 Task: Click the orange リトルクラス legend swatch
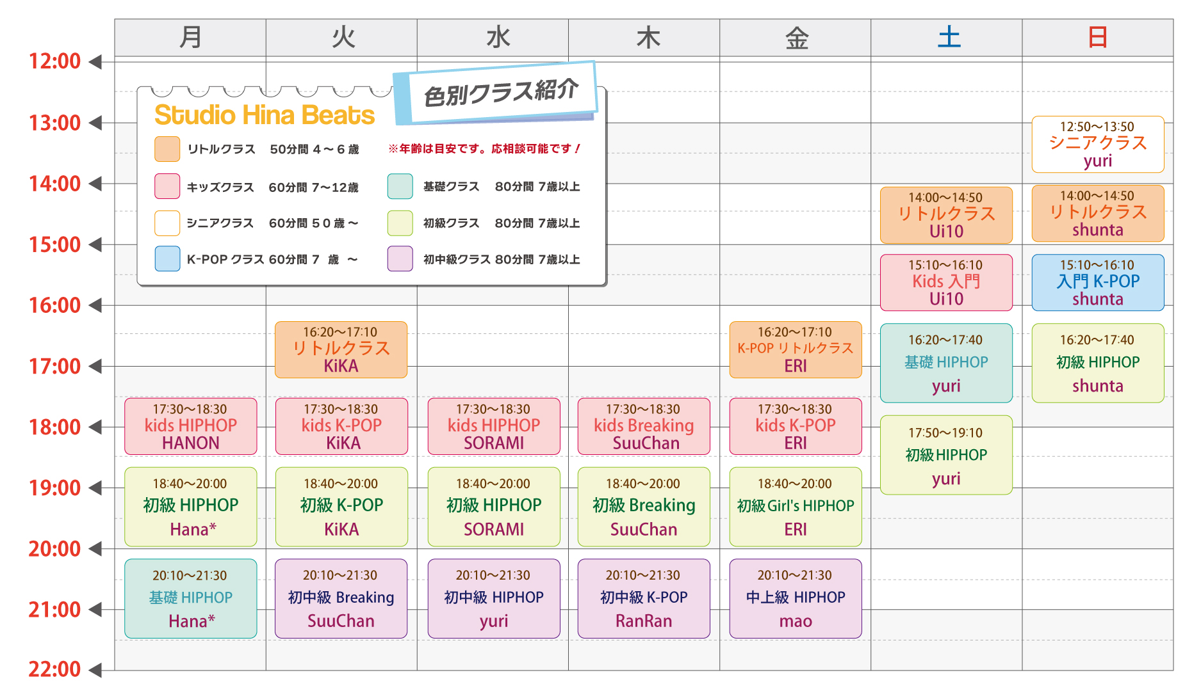(x=167, y=149)
